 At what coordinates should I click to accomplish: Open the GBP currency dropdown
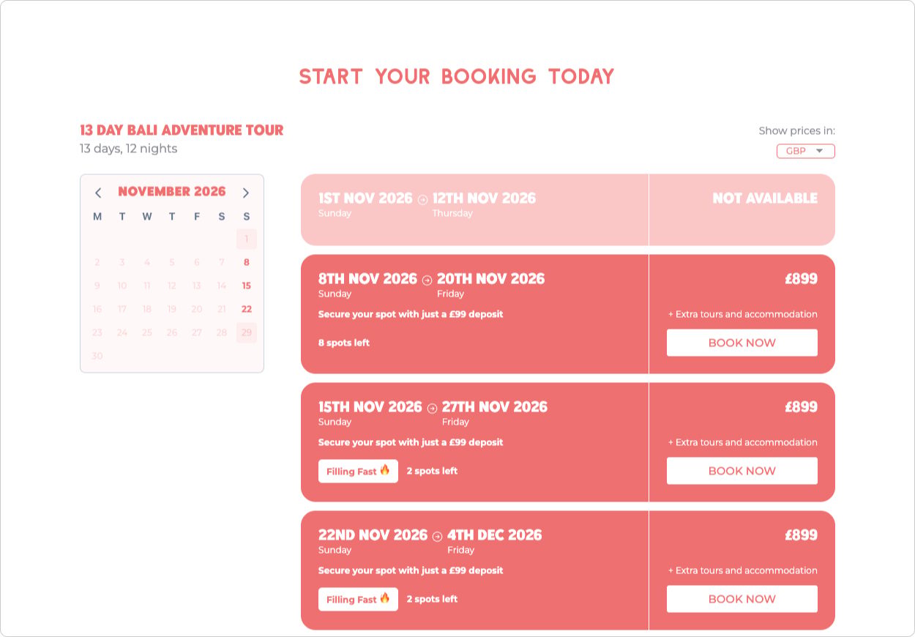(805, 151)
